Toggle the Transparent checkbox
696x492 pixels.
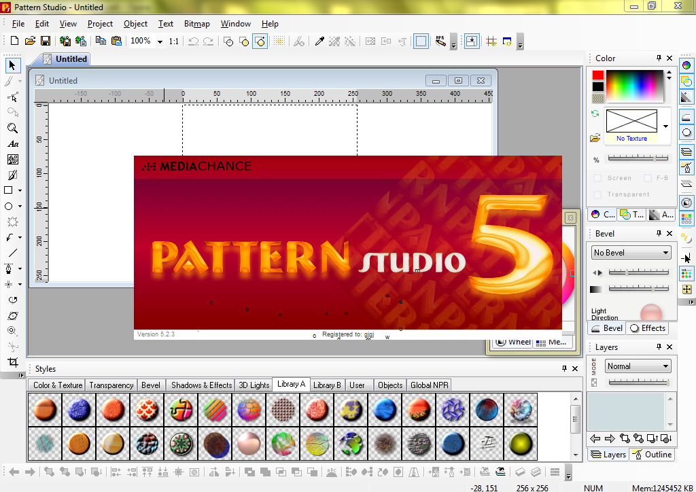tap(597, 194)
